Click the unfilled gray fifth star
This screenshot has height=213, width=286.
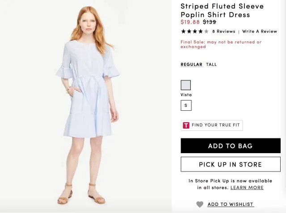coord(206,31)
